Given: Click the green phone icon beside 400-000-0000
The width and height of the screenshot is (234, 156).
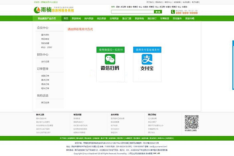Looking at the screenshot, I should click(173, 12).
